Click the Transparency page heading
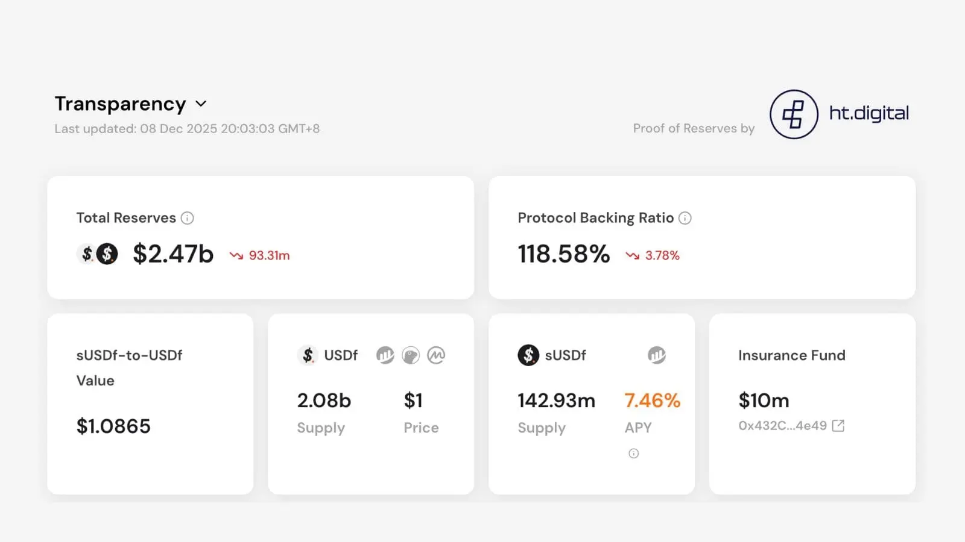Screen dimensions: 965x542 pos(120,104)
